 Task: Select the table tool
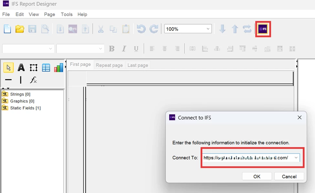(x=46, y=67)
